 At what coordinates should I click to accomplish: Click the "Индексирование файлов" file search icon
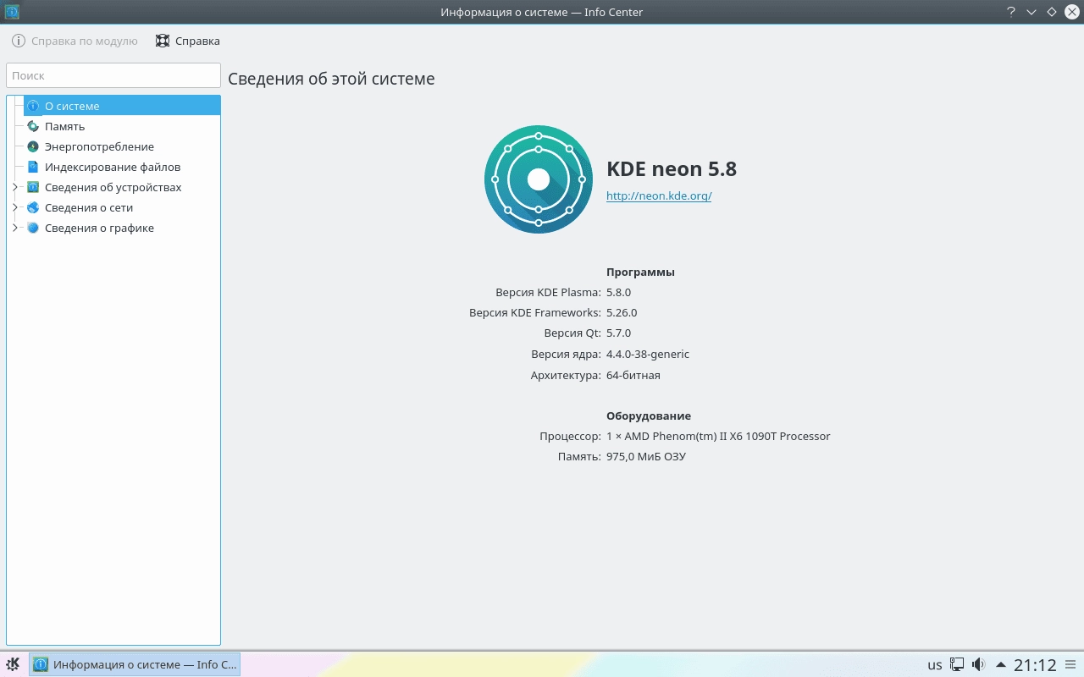[x=33, y=167]
